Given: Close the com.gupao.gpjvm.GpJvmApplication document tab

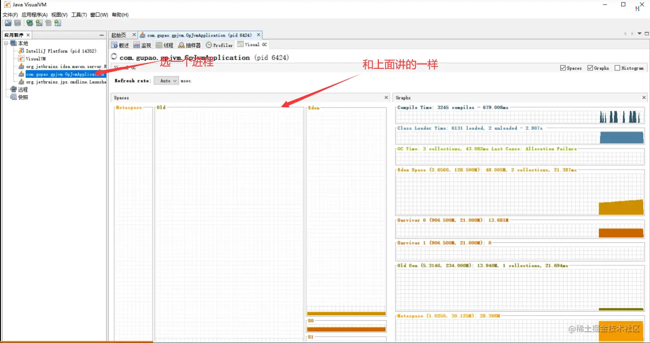Looking at the screenshot, I should (258, 35).
